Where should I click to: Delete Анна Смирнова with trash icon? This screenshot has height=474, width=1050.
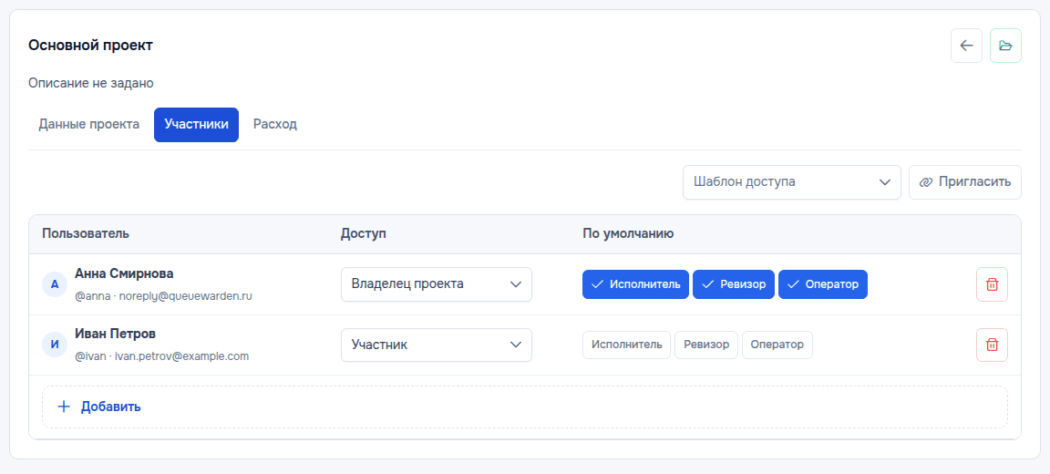pos(992,284)
